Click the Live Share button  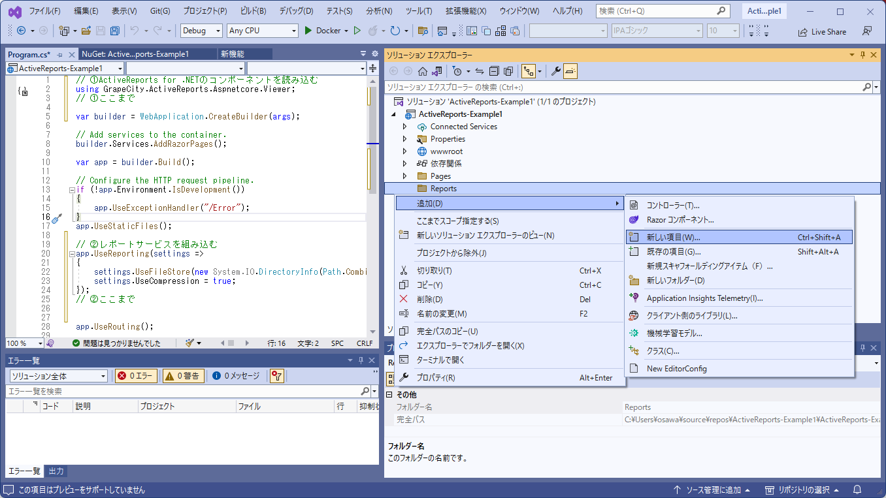(822, 31)
